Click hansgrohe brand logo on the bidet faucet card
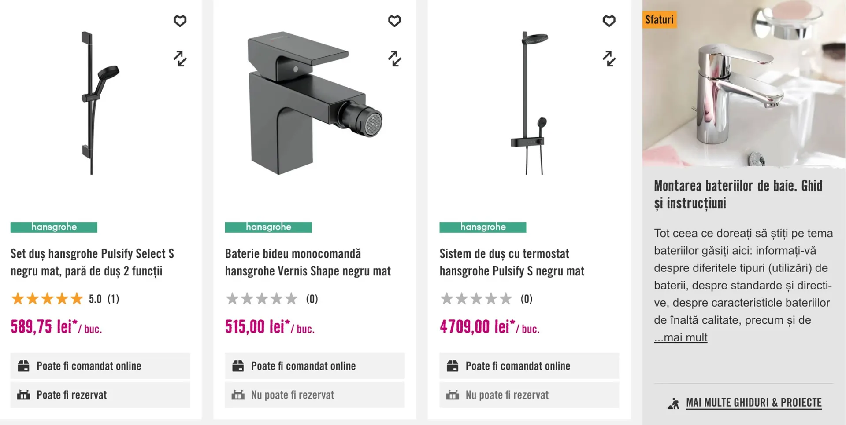 click(x=268, y=227)
